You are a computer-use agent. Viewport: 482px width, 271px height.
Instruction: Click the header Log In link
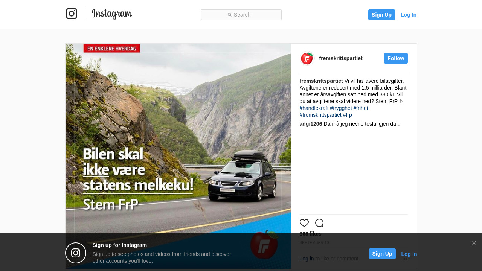[409, 15]
